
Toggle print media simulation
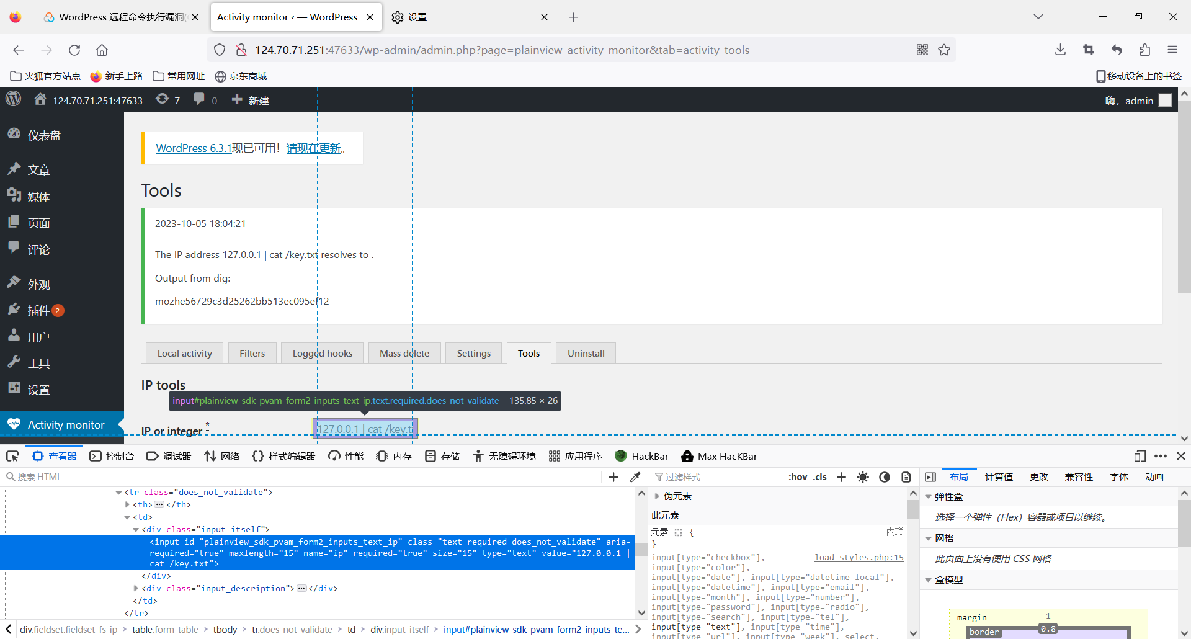906,477
